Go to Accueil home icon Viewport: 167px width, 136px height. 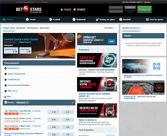pos(4,20)
